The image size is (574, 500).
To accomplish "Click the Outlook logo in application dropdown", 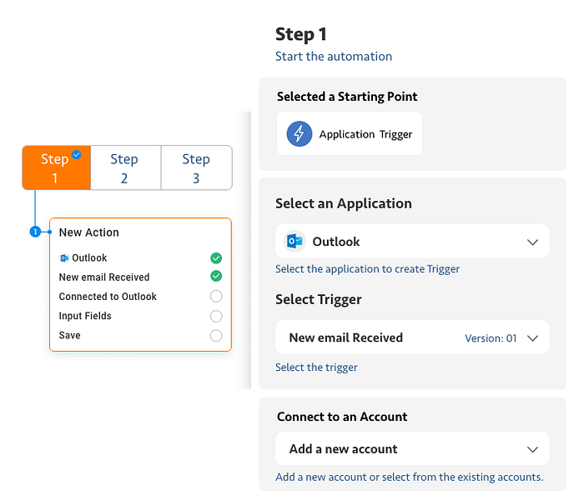I will (x=295, y=242).
